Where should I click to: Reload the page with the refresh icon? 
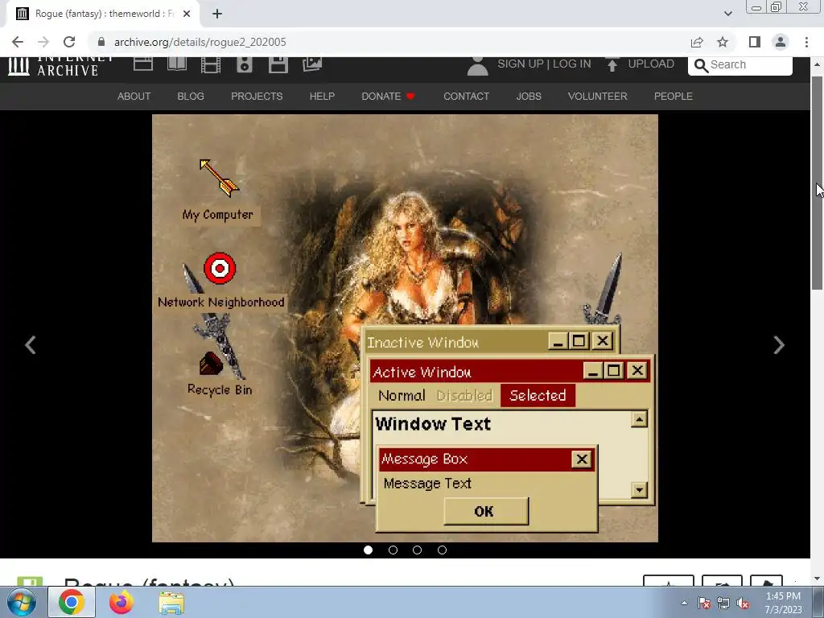tap(69, 42)
